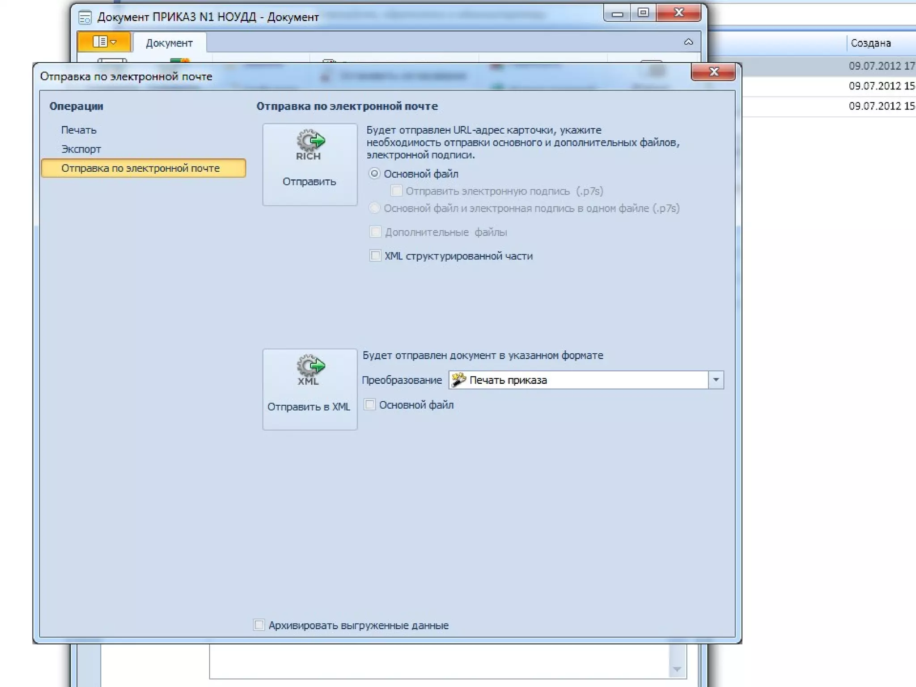Enable the XML структурированной части checkbox
Screen dimensions: 916x687
point(375,256)
